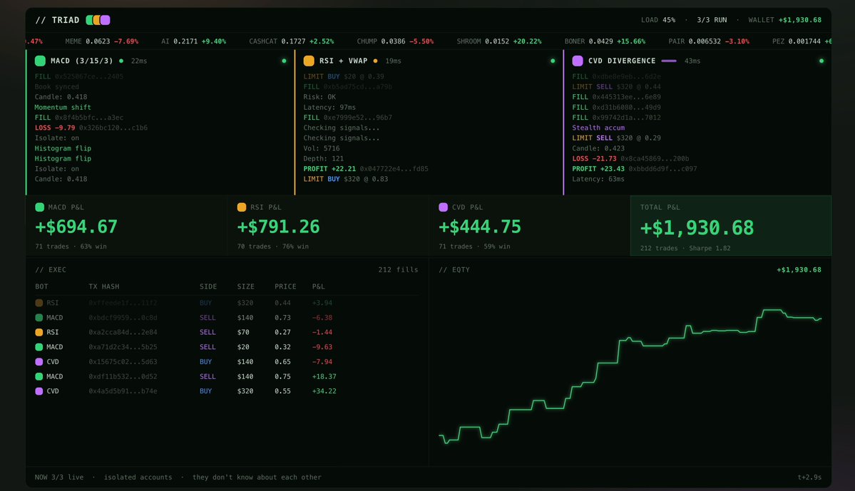The width and height of the screenshot is (855, 491).
Task: Click the purple square beside CVD P&L
Action: 444,207
